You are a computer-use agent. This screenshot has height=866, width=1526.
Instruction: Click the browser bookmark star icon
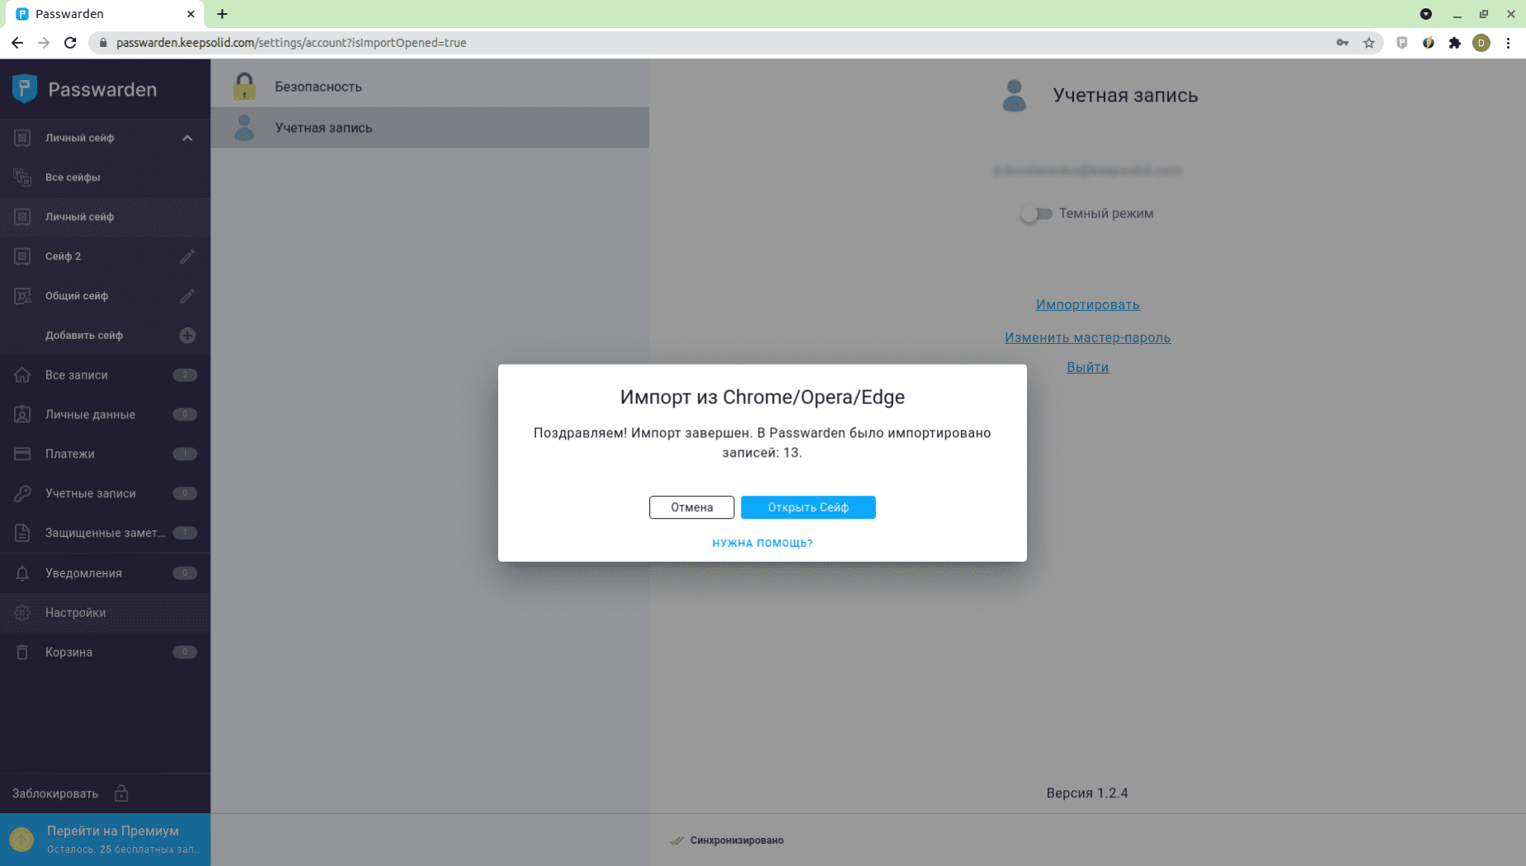tap(1368, 43)
